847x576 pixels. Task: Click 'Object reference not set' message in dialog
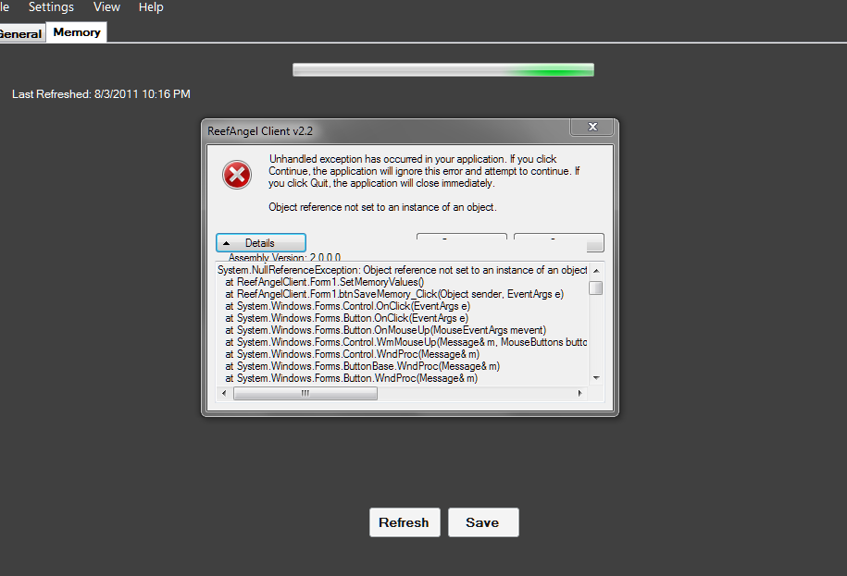(x=382, y=207)
